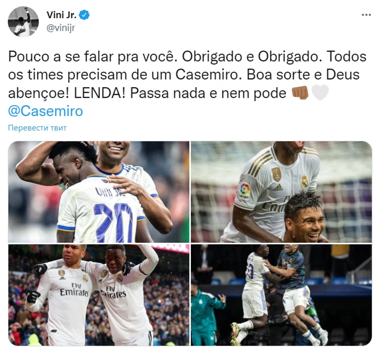The width and height of the screenshot is (382, 354).
Task: Open the bottom-left Fly Emirates jerseys photo
Action: [x=99, y=295]
